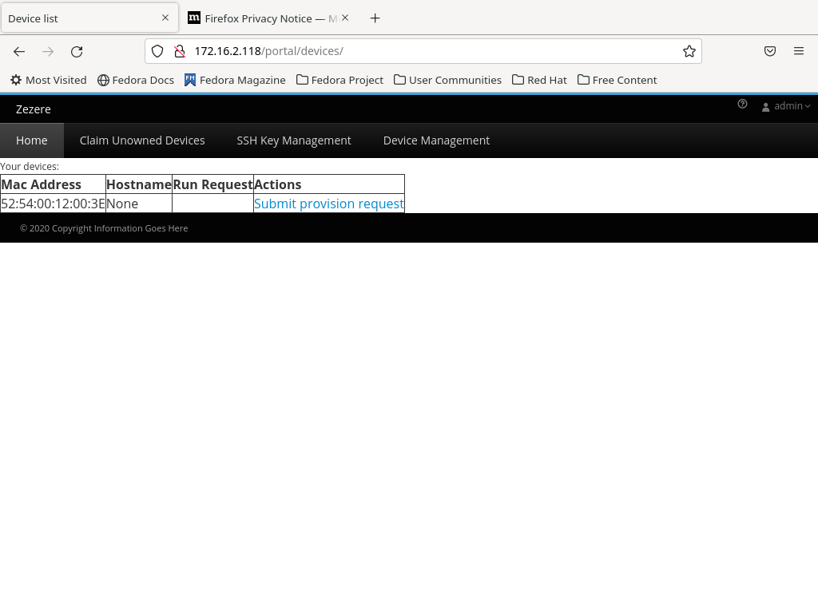818x613 pixels.
Task: Focus the URL address bar
Action: click(423, 51)
